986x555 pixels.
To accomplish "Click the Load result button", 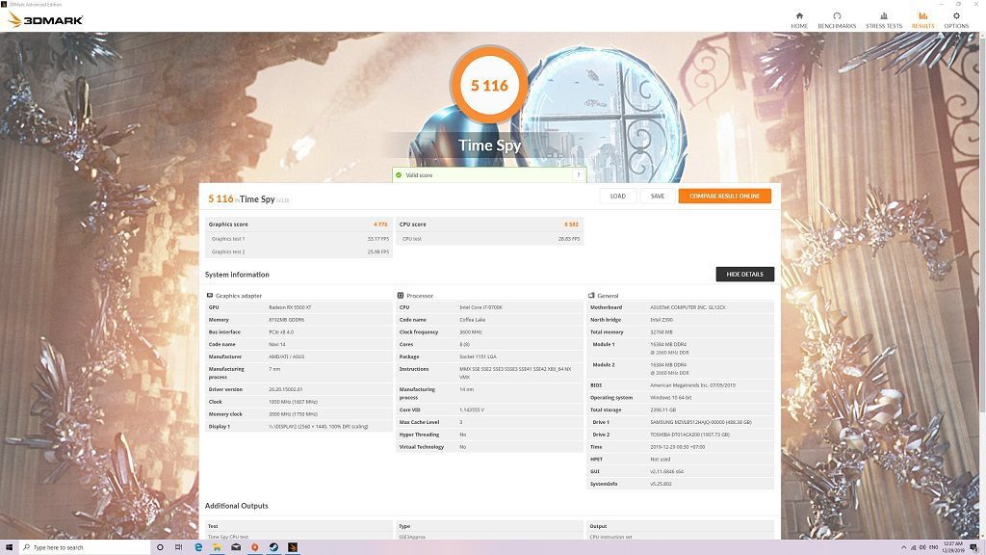I will (x=617, y=196).
